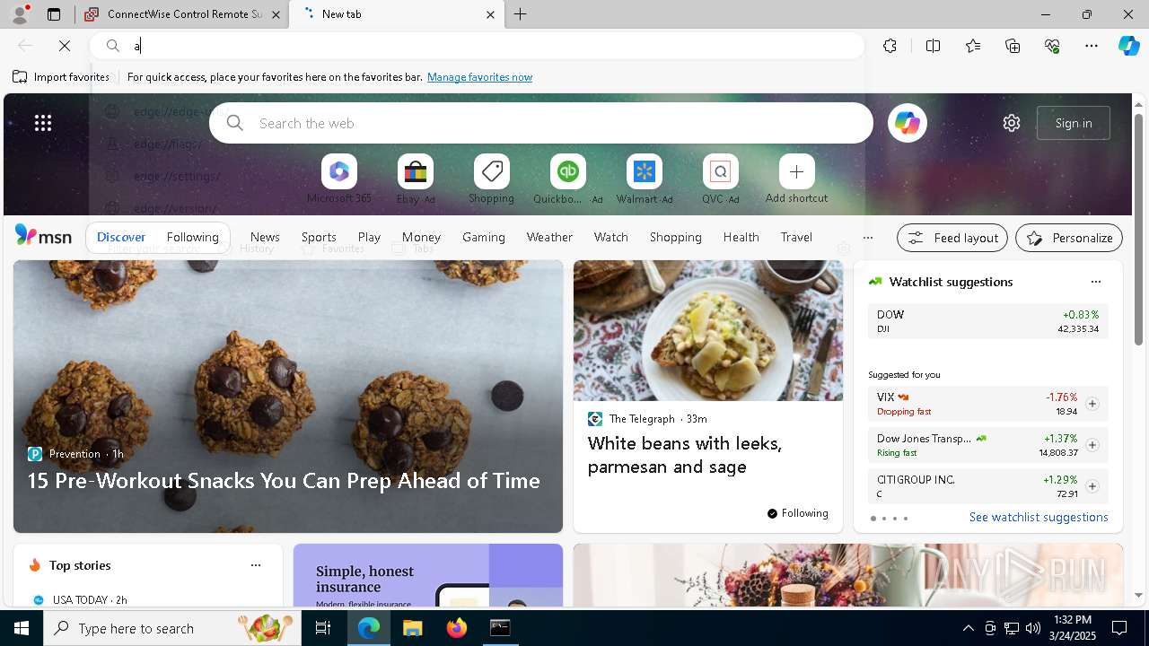Open Walmart ad shortcut

pyautogui.click(x=644, y=179)
